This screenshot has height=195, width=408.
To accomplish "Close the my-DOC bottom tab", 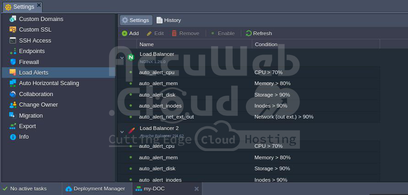I will coord(196,189).
